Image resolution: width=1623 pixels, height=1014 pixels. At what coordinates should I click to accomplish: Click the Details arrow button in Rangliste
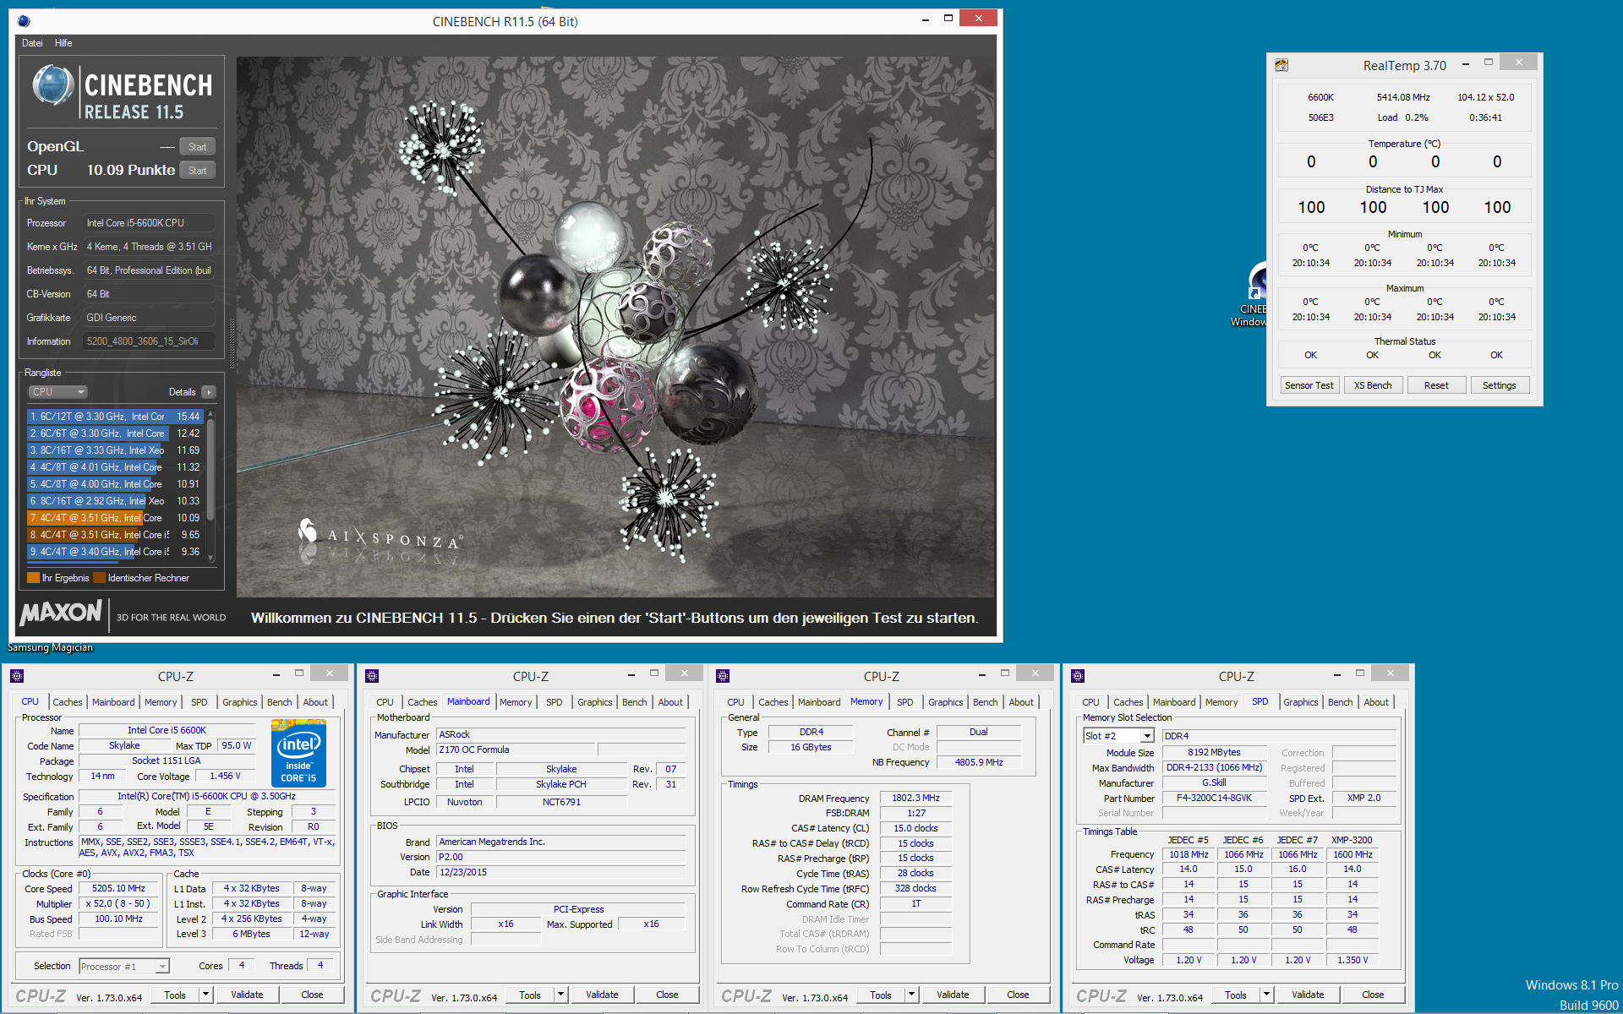pyautogui.click(x=209, y=392)
